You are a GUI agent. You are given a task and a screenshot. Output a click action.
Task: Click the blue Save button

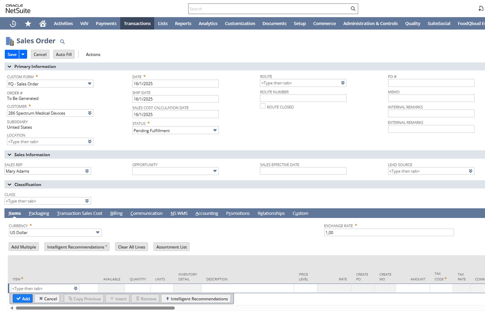click(x=12, y=54)
